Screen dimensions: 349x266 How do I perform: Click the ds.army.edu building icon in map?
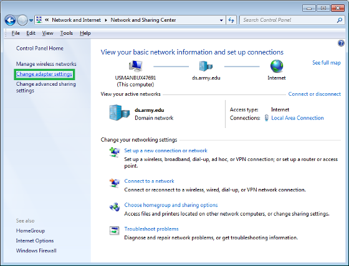[x=206, y=66]
